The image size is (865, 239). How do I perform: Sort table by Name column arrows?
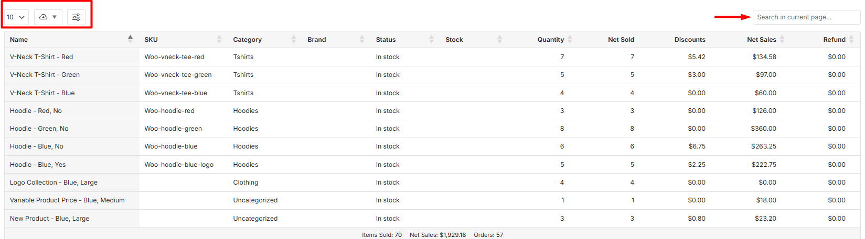(x=130, y=39)
